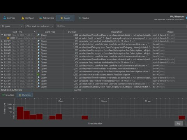Select the '4,888 µs' duration cell
The image size is (187, 140).
click(x=77, y=35)
